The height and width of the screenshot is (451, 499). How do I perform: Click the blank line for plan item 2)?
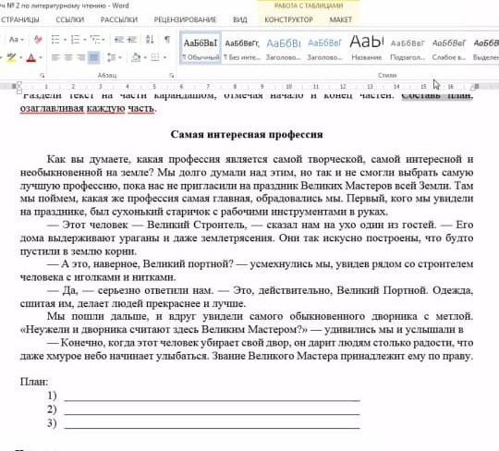(212, 410)
